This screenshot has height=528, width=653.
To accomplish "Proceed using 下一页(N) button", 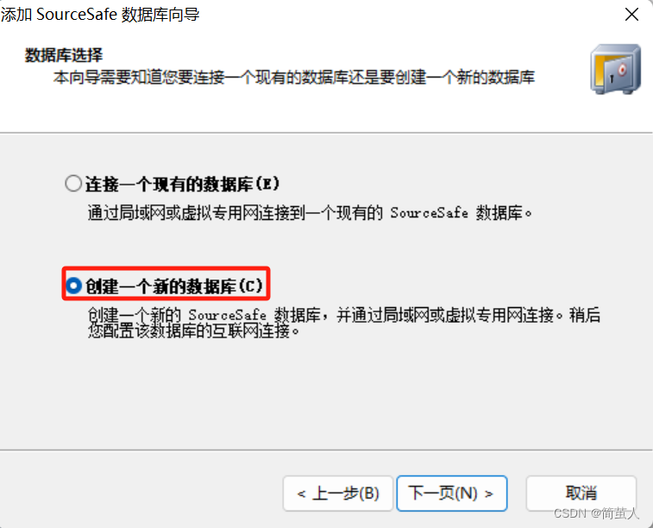I will coord(452,493).
